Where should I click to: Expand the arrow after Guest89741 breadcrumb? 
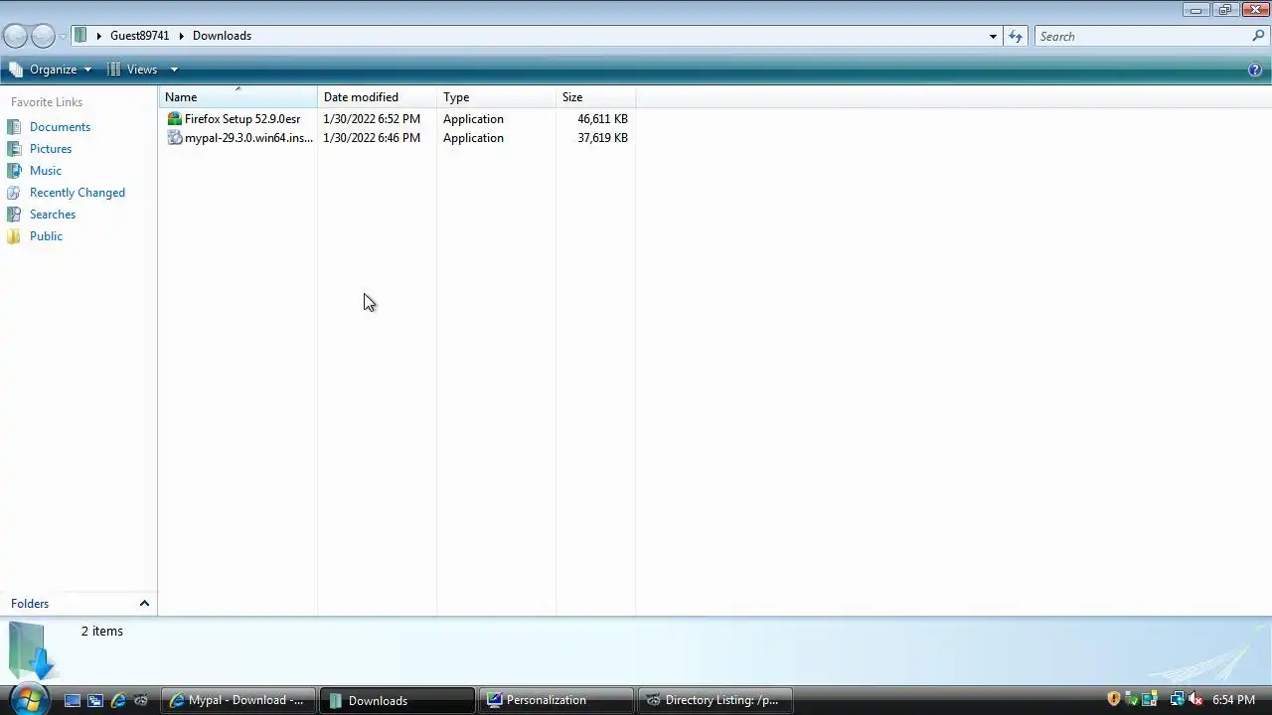tap(181, 36)
